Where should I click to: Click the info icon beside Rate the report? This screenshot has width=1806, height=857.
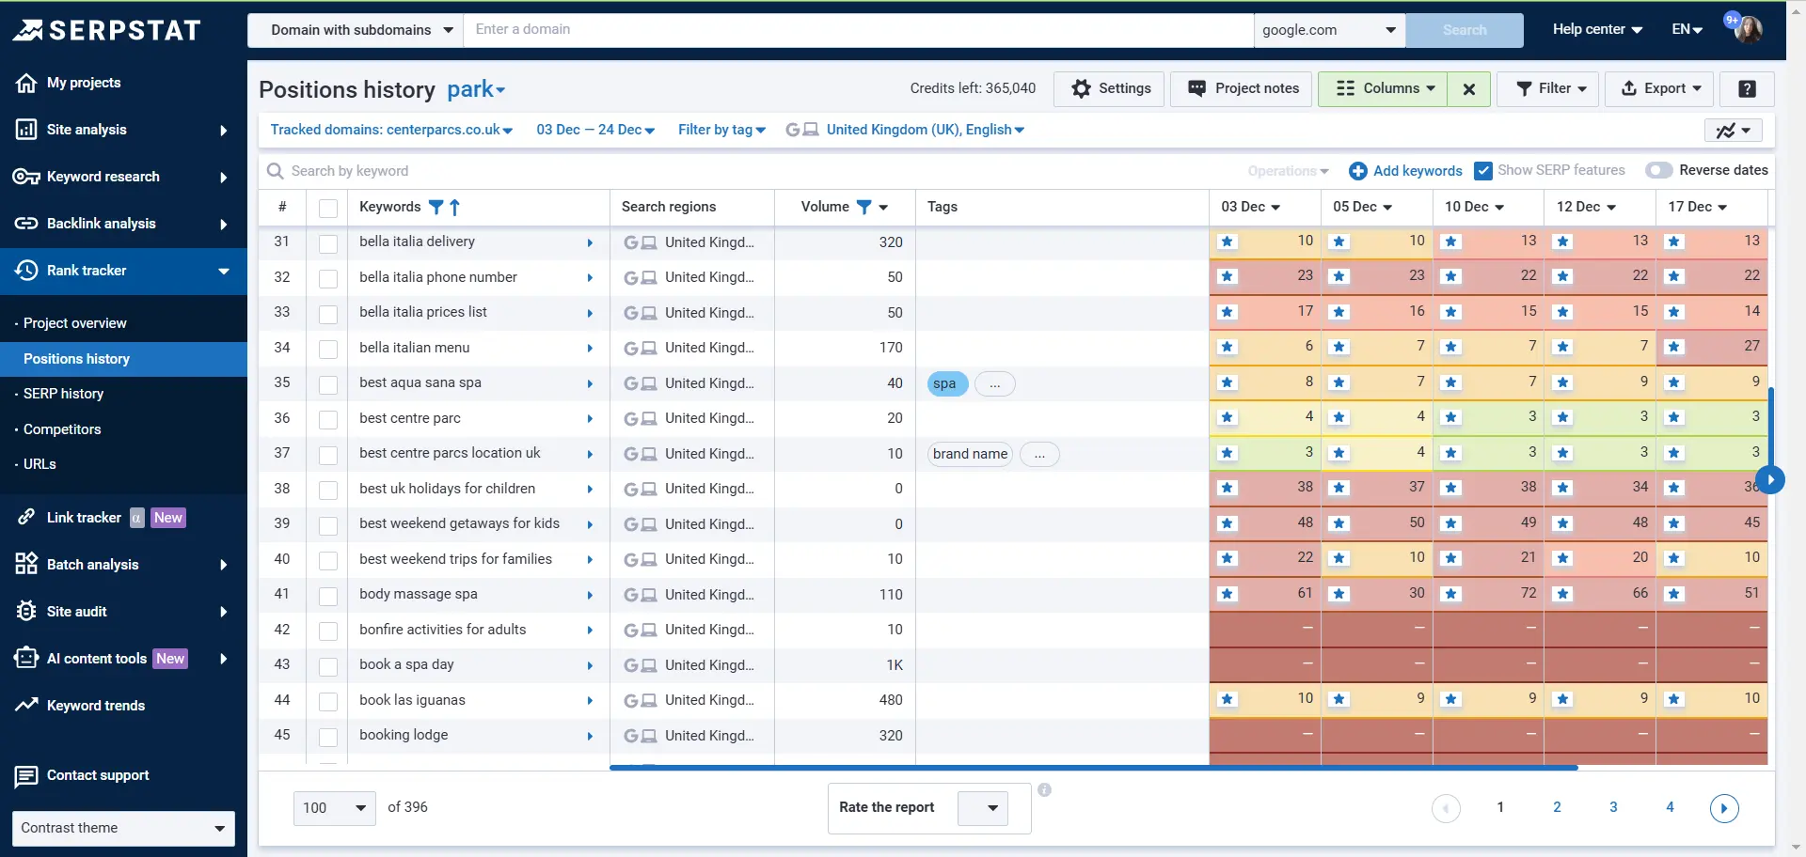(x=1044, y=790)
